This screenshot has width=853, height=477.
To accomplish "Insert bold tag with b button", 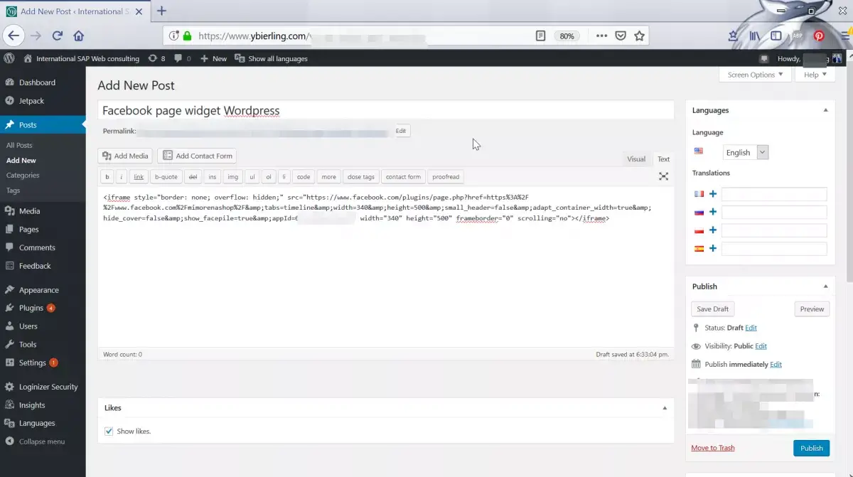I will pos(107,177).
